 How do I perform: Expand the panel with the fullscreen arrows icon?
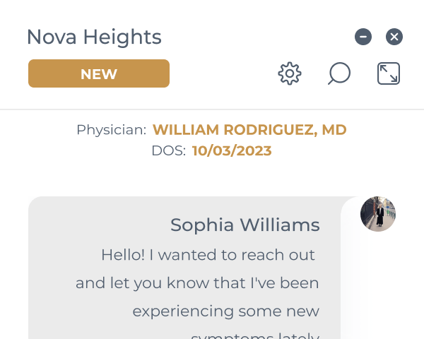[x=389, y=73]
